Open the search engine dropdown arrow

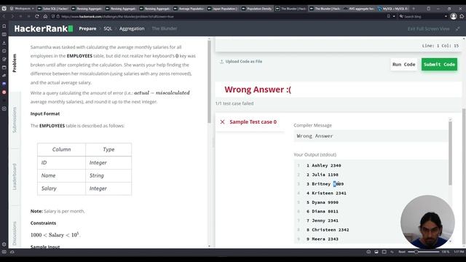coord(446,16)
